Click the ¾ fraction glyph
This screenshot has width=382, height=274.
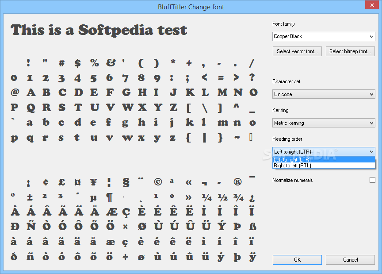click(x=238, y=197)
